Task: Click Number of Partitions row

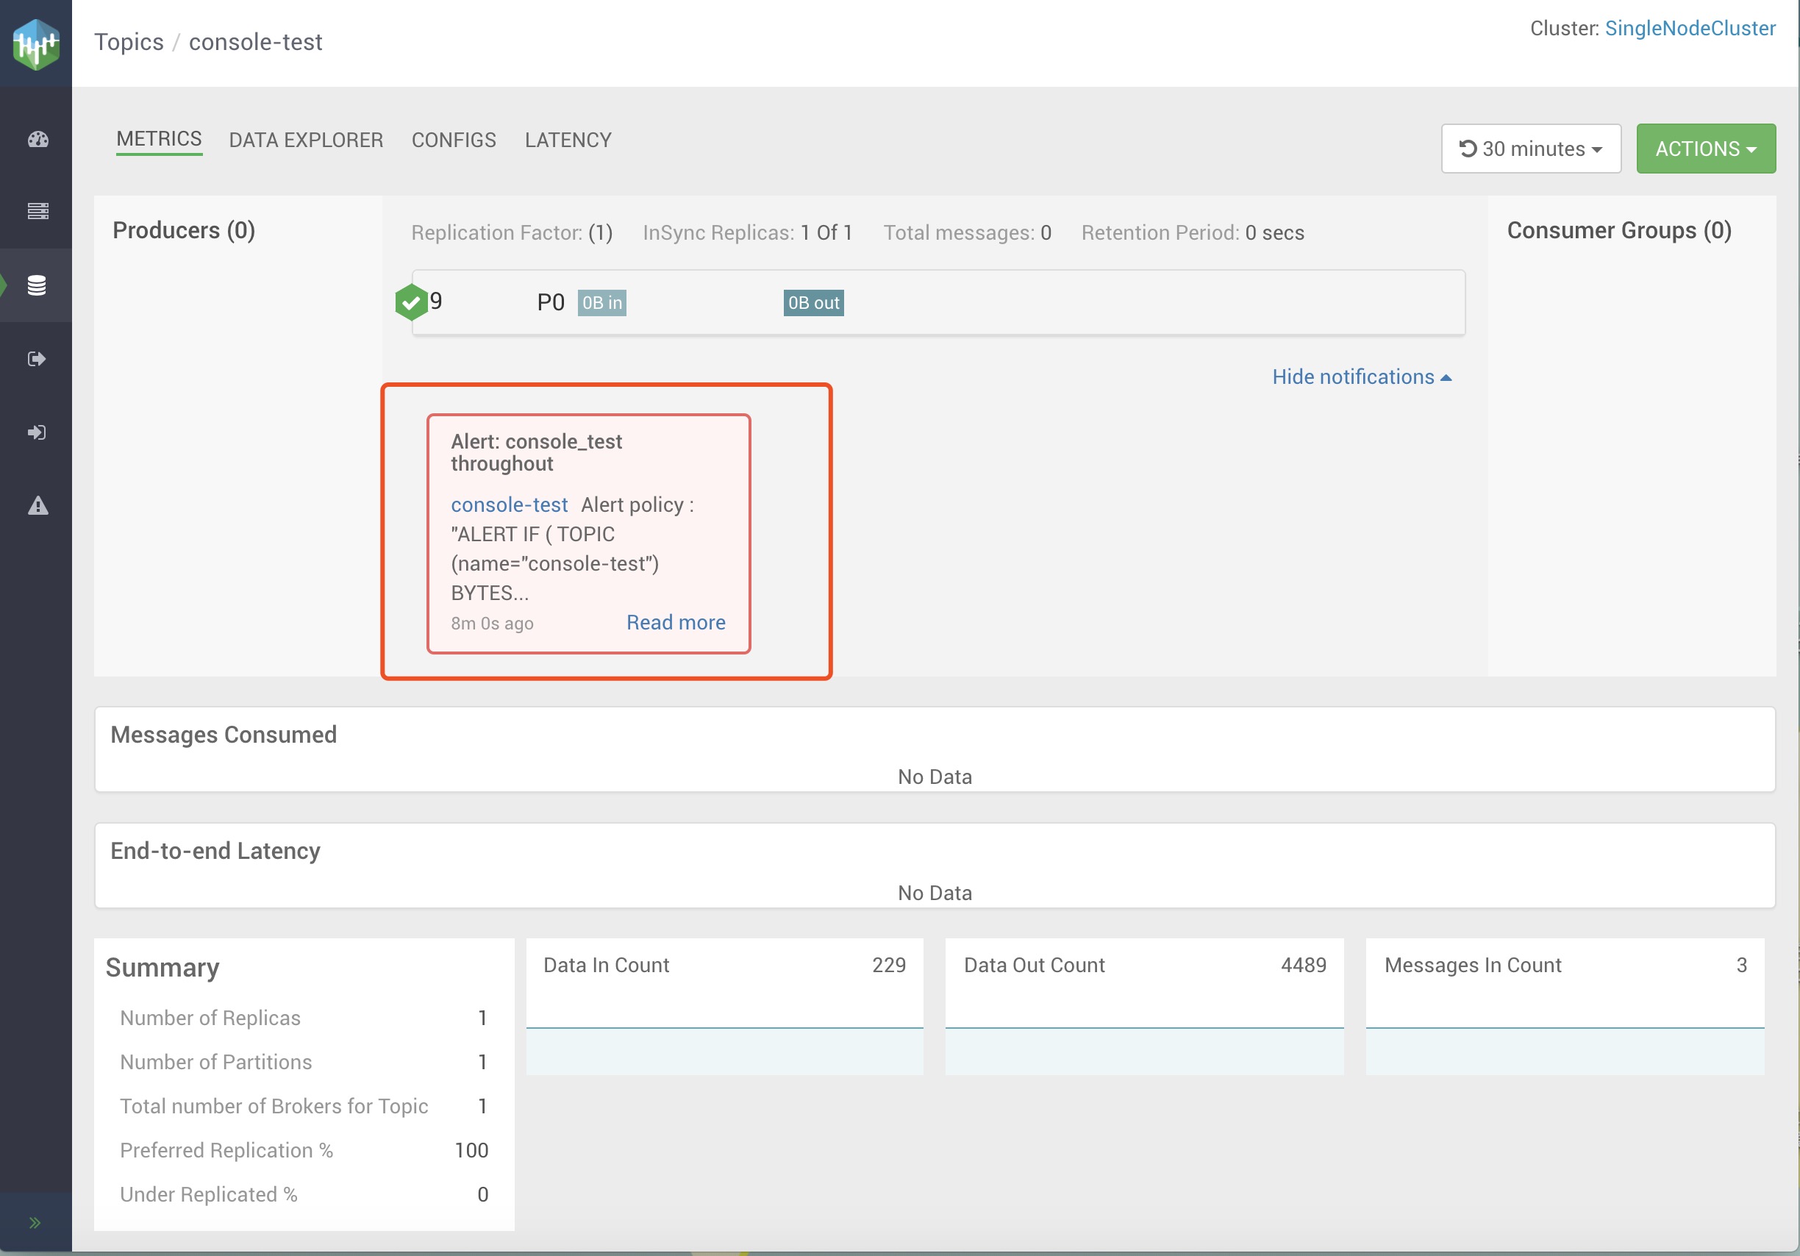Action: pyautogui.click(x=304, y=1062)
